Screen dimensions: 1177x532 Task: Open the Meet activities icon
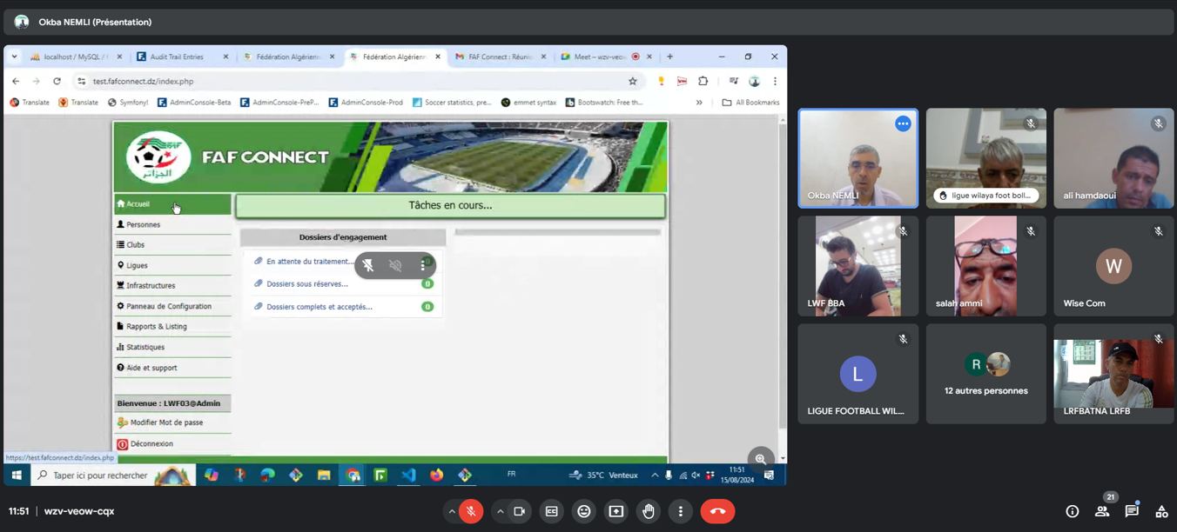click(1161, 512)
